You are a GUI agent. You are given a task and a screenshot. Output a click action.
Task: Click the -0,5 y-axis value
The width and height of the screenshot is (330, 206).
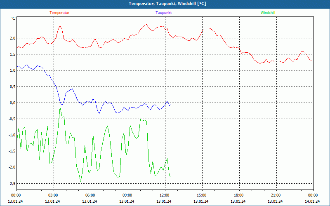pos(12,119)
